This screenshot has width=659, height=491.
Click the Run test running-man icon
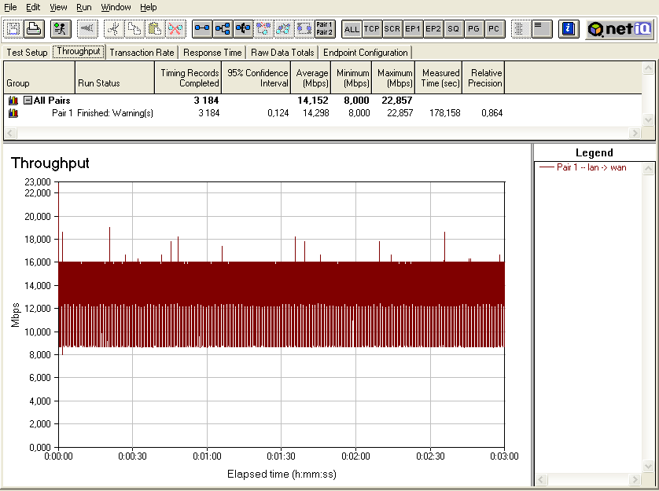(60, 29)
